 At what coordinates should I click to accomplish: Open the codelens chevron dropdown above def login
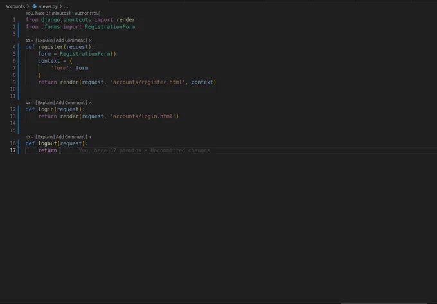[32, 103]
